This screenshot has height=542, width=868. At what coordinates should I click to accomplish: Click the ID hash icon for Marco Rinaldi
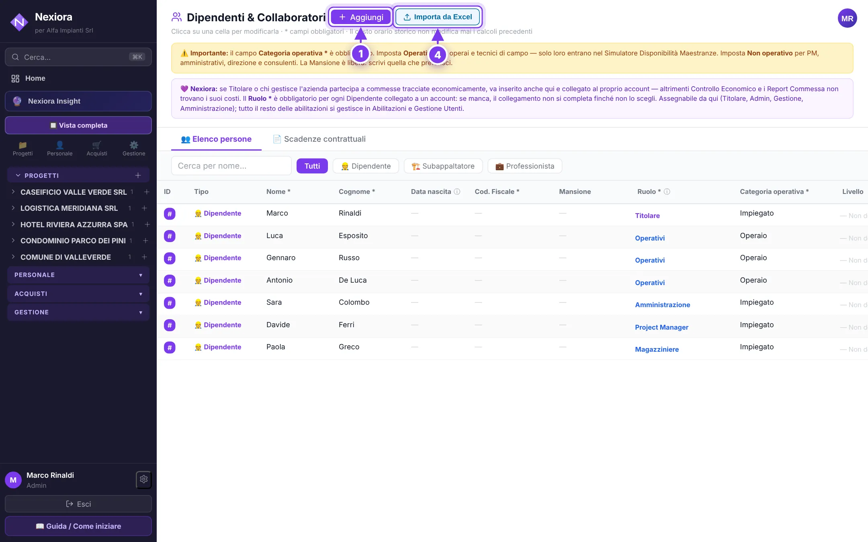tap(170, 214)
